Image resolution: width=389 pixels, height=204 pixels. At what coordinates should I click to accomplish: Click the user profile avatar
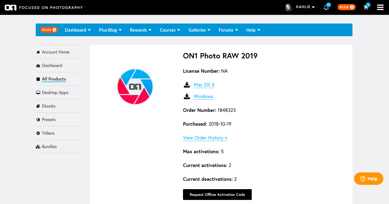click(x=289, y=7)
